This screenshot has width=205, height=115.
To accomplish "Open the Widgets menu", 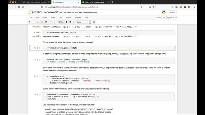I will click(78, 18).
